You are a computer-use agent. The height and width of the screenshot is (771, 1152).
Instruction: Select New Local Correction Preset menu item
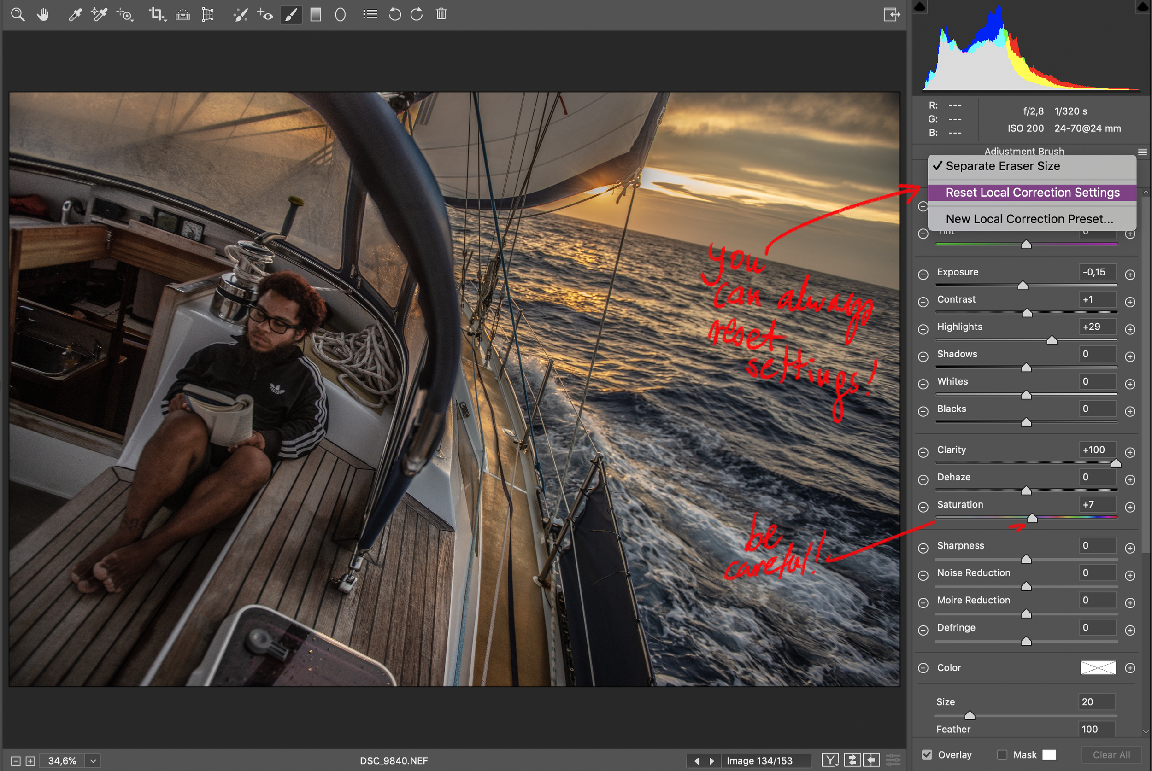pyautogui.click(x=1029, y=219)
